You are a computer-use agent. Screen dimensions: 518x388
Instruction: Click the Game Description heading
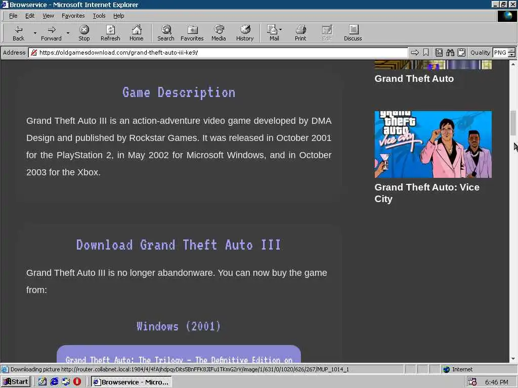point(179,92)
